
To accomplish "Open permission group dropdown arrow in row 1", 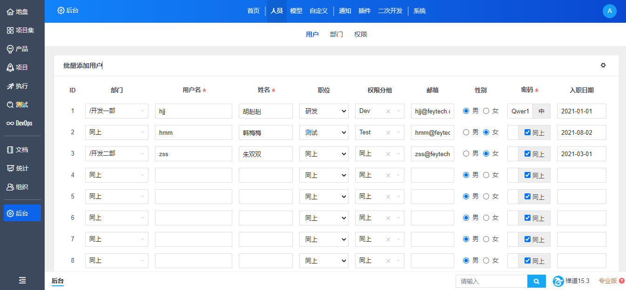I will click(x=398, y=111).
